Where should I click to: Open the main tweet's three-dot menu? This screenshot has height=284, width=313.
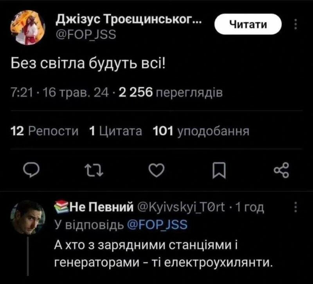point(296,24)
